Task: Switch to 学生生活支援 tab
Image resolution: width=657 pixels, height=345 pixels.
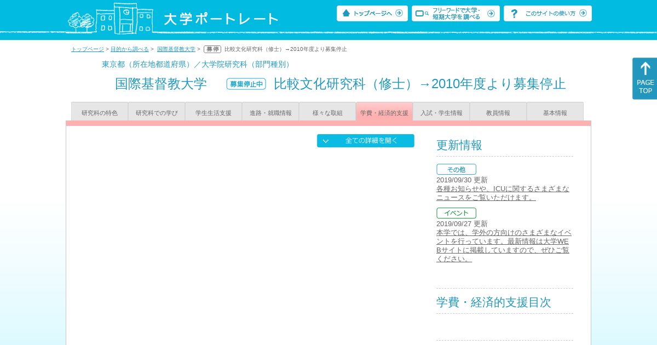Action: 214,112
